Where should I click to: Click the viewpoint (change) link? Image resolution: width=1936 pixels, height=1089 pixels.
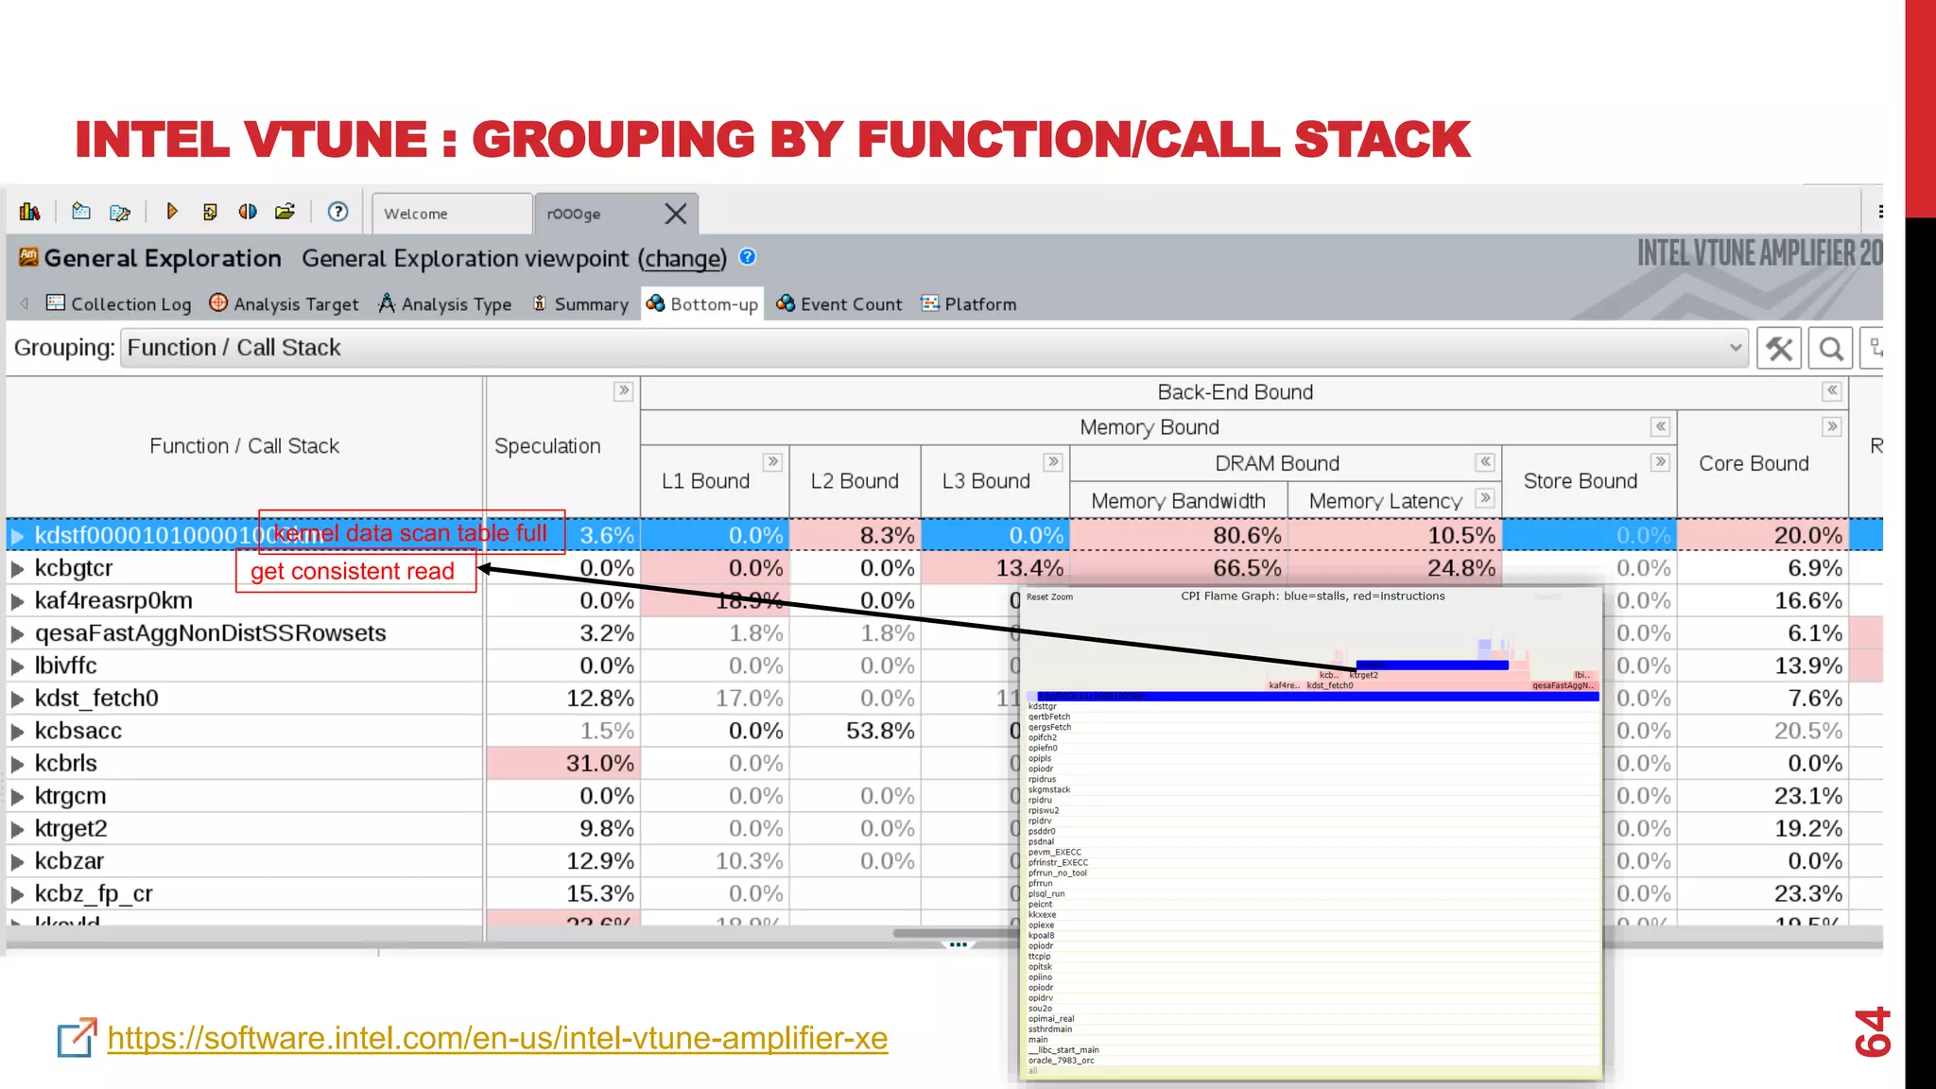point(683,258)
